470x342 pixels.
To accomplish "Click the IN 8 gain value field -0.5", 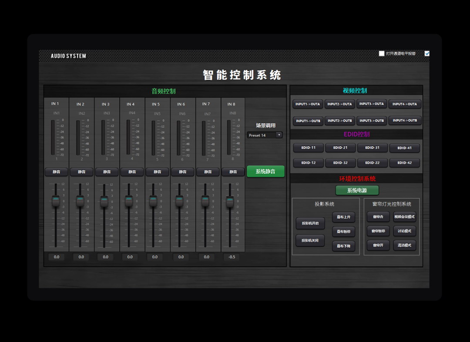I will click(232, 257).
